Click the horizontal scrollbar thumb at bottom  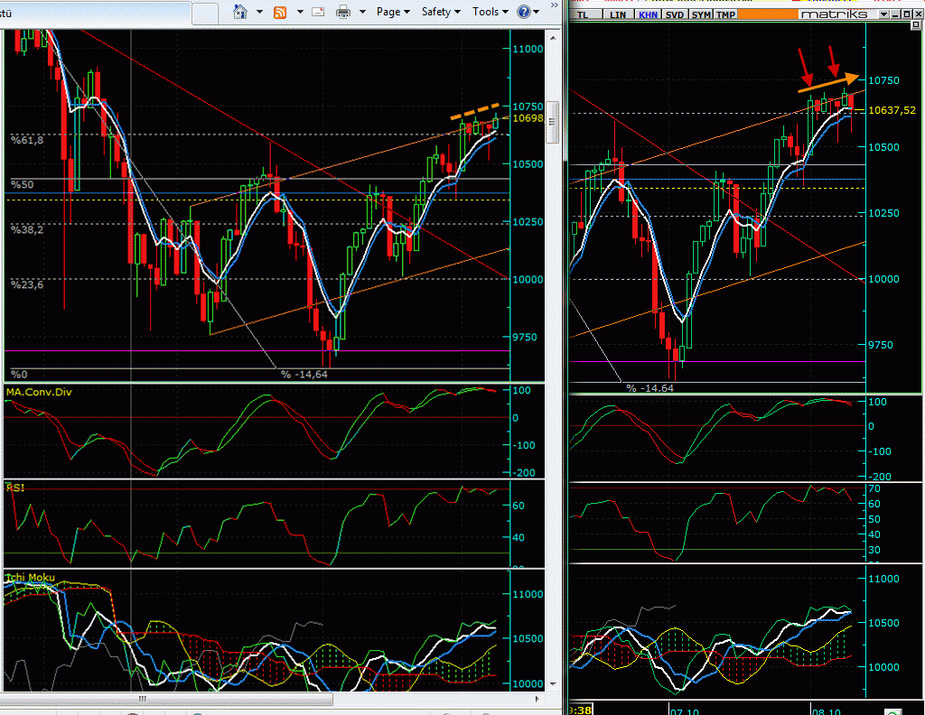point(166,699)
